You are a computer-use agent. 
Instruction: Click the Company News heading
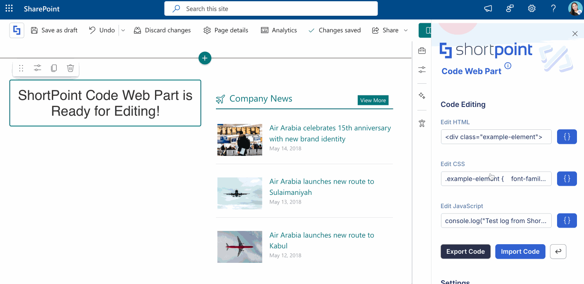261,99
